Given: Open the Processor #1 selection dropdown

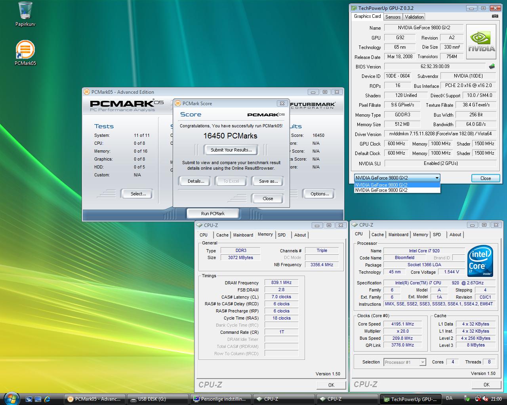Looking at the screenshot, I should (423, 362).
